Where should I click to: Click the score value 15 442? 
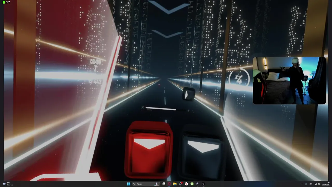[95, 82]
